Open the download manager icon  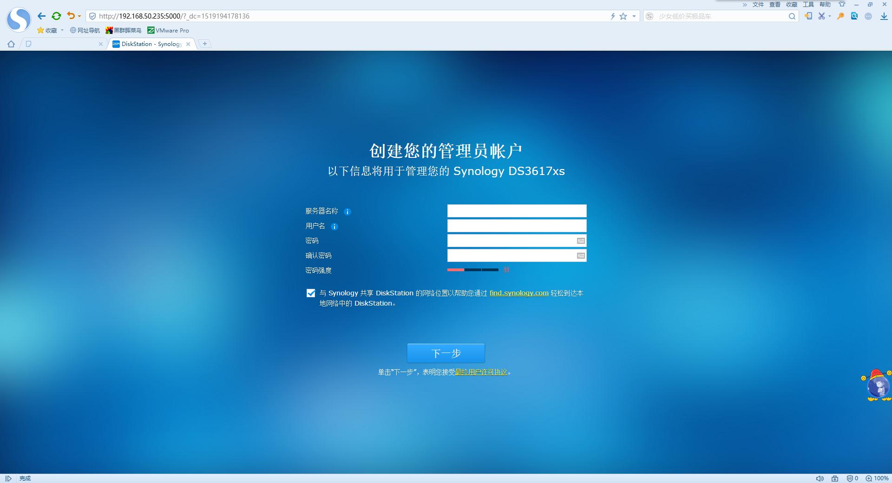[884, 16]
